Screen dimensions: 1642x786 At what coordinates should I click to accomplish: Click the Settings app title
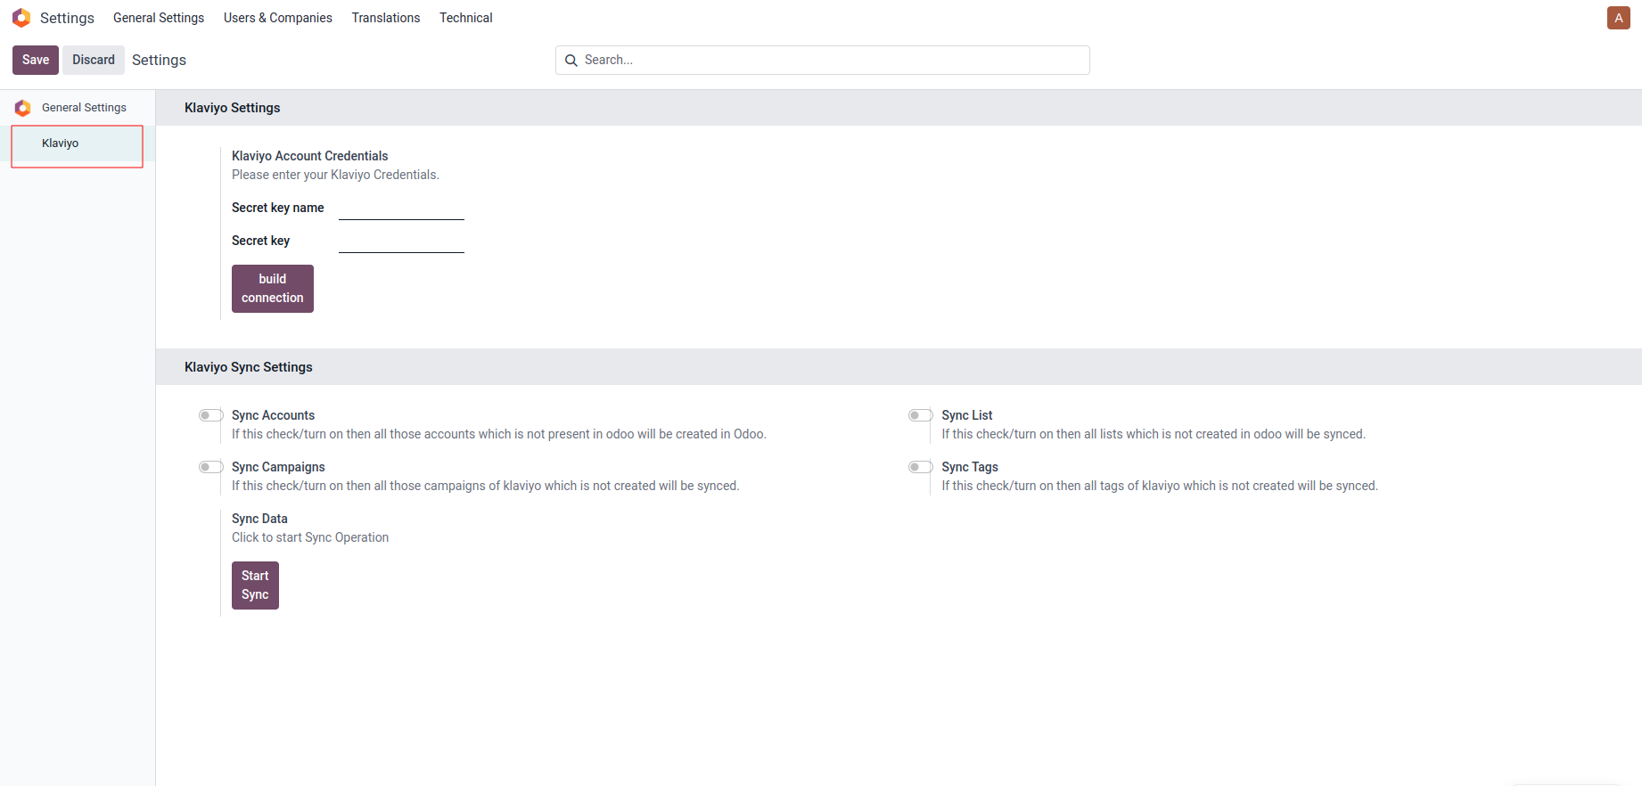tap(67, 18)
